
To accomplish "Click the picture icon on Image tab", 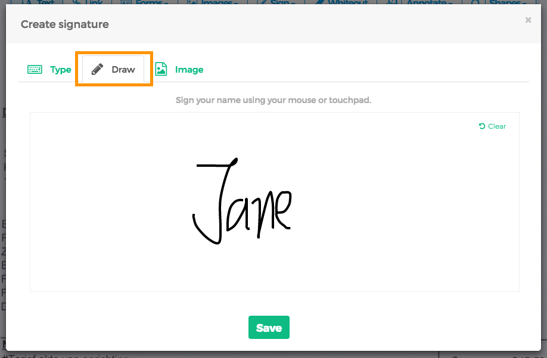I will tap(160, 69).
